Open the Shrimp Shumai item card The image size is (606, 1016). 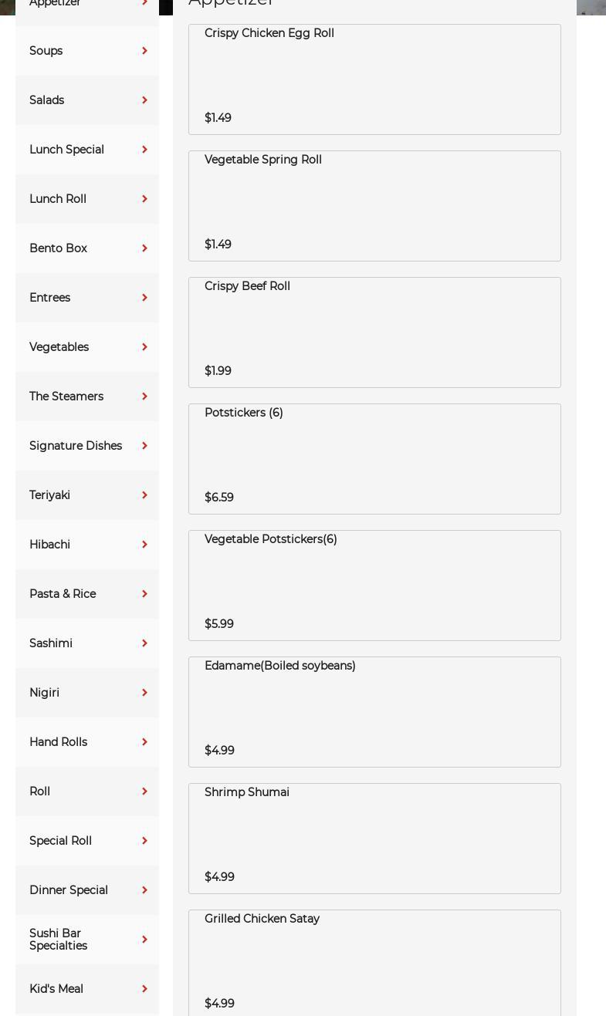374,839
